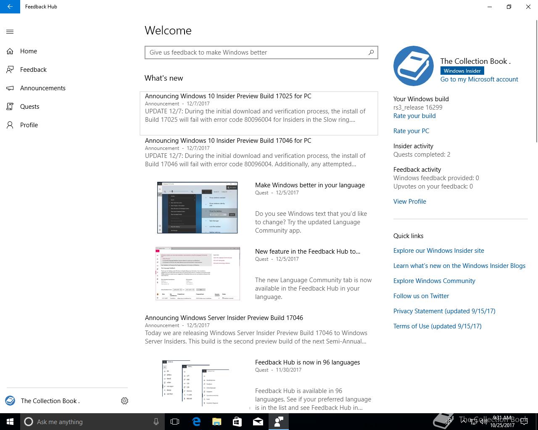Open Make Windows better in your language title

point(310,185)
